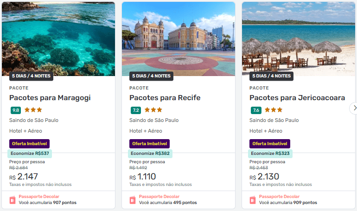Click the 7.2 rating badge

pos(136,110)
